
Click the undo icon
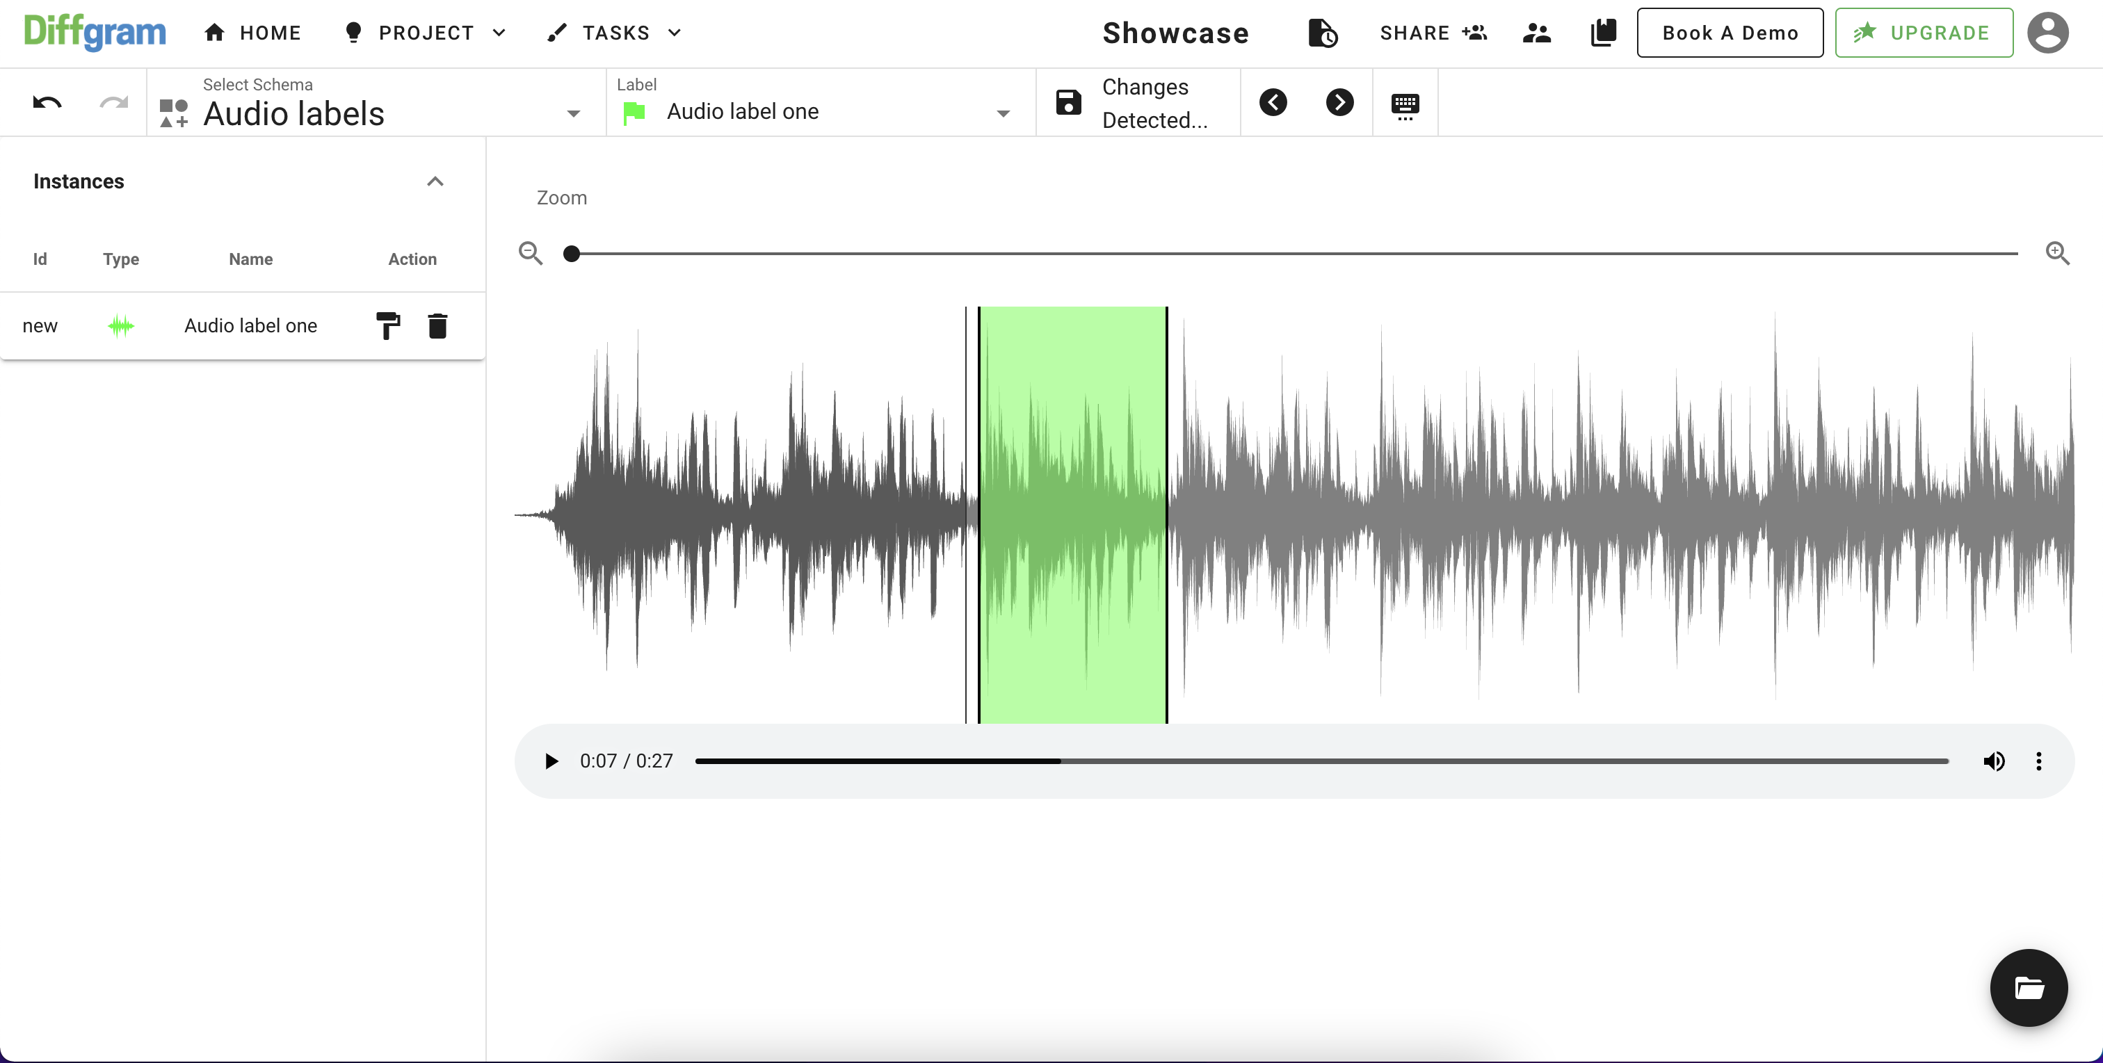click(47, 103)
